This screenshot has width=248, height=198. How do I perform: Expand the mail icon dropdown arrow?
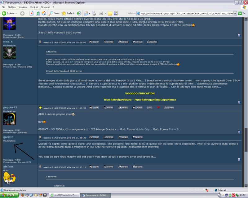[x=90, y=13]
